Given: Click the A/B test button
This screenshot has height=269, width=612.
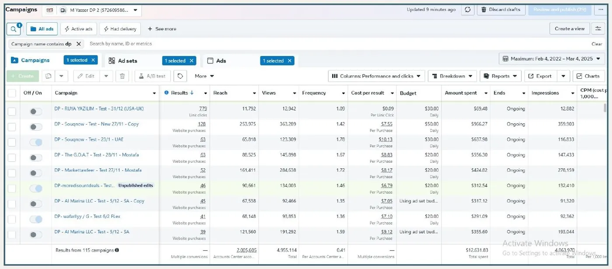Looking at the screenshot, I should 153,76.
